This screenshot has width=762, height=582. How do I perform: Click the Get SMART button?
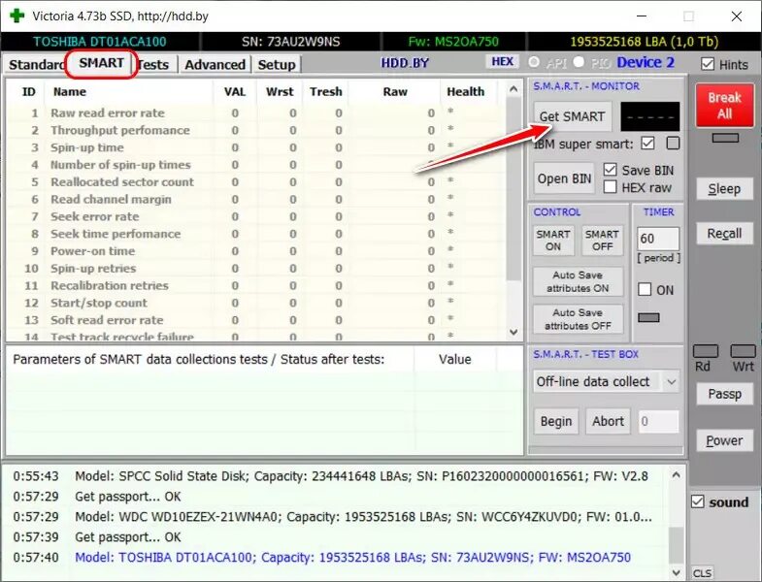pos(573,116)
